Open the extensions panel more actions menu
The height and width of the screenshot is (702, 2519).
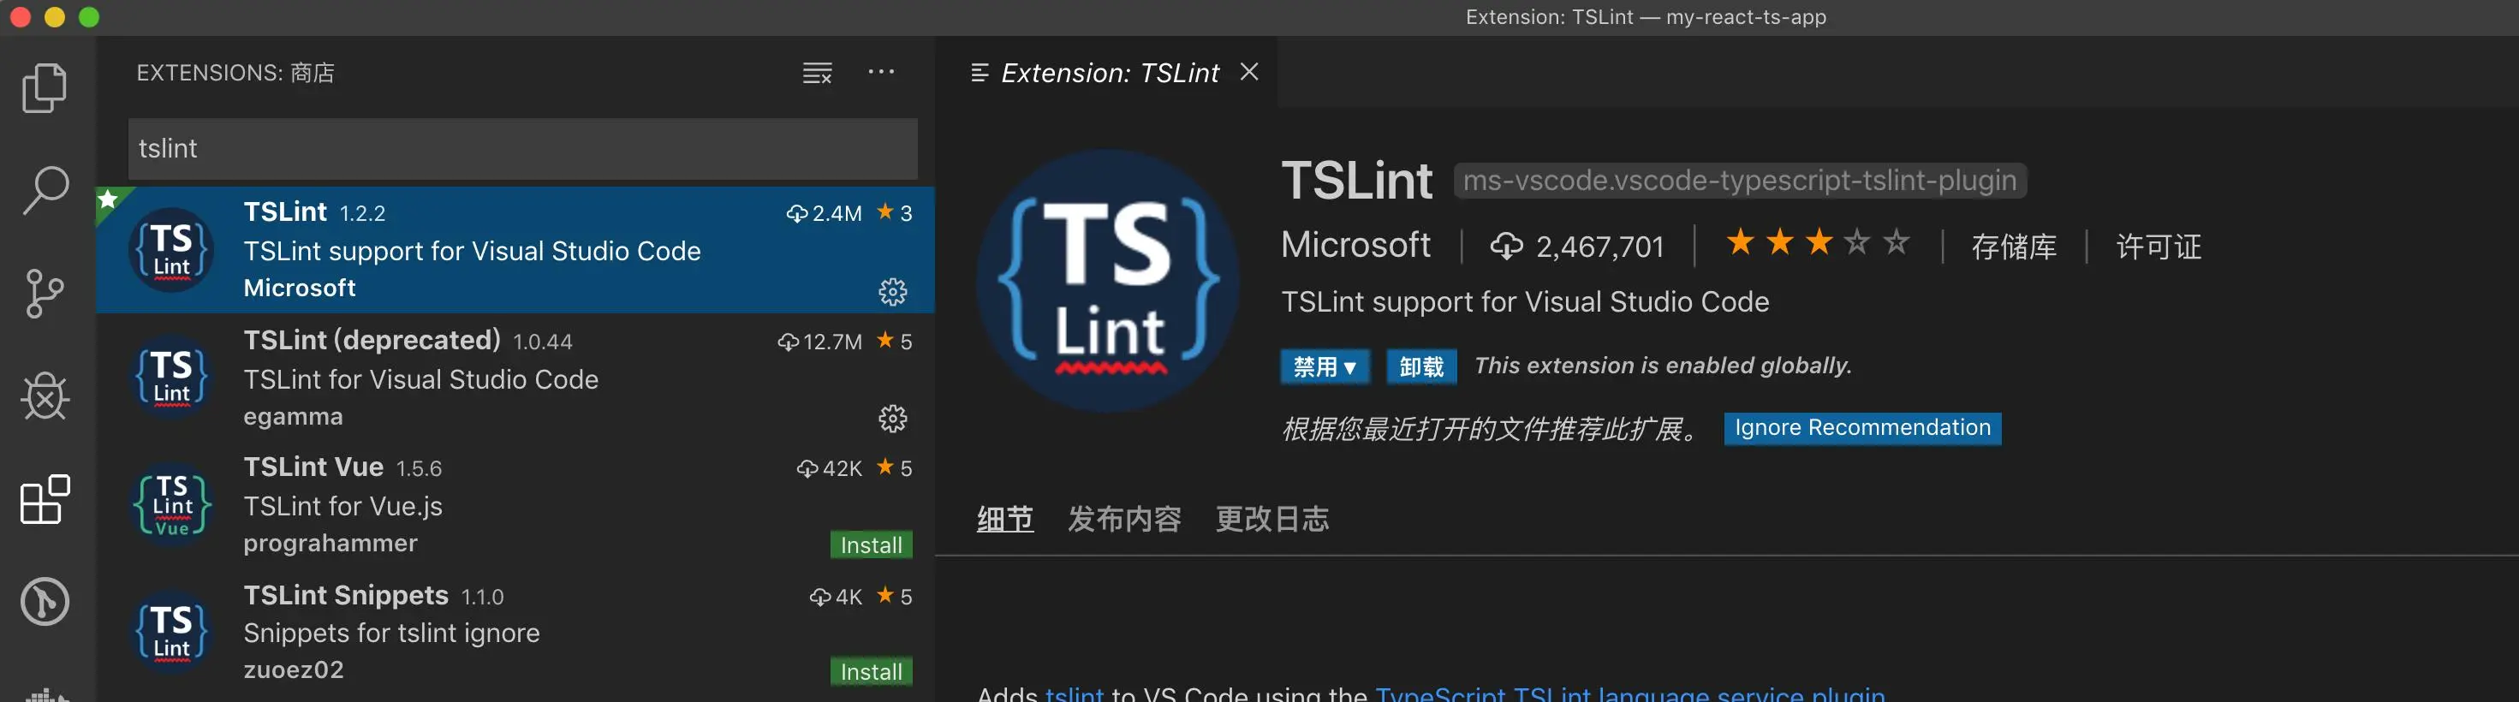[881, 73]
